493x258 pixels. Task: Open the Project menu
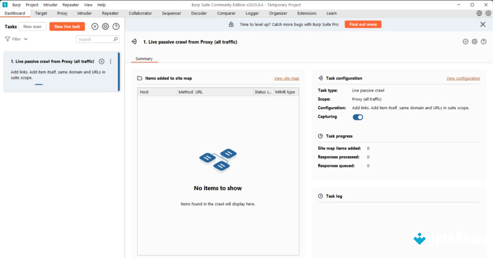[32, 5]
